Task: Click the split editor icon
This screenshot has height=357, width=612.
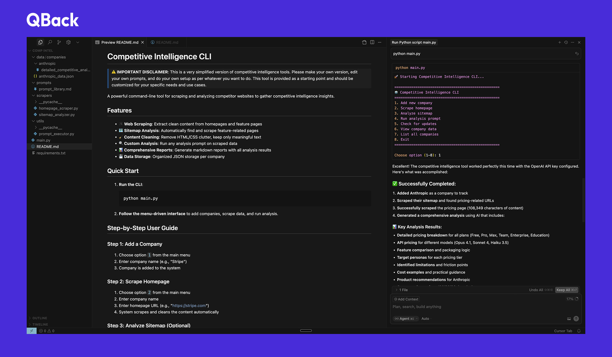Action: pyautogui.click(x=372, y=42)
